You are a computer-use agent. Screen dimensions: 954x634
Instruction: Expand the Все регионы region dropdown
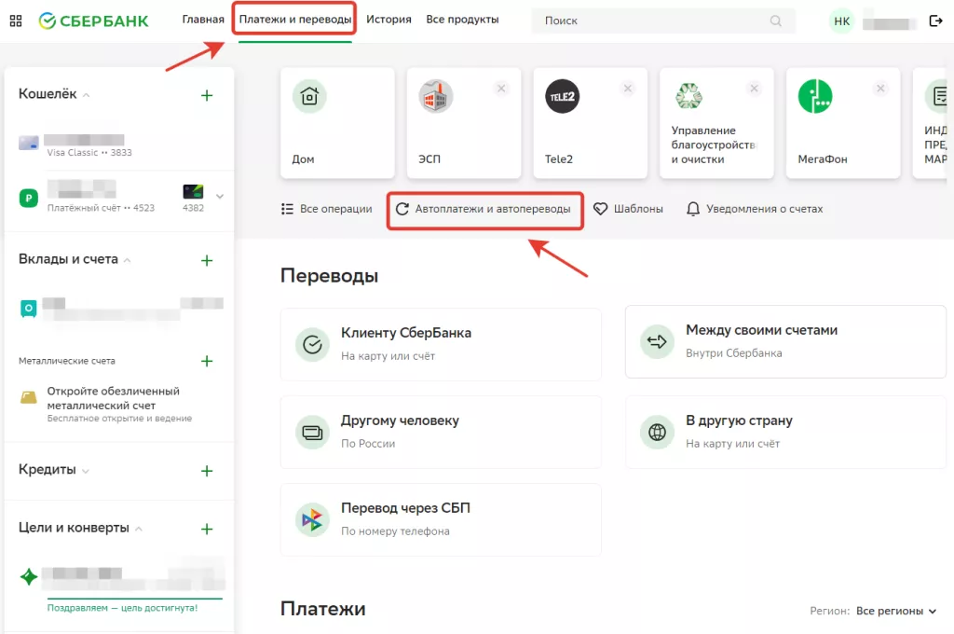click(895, 611)
